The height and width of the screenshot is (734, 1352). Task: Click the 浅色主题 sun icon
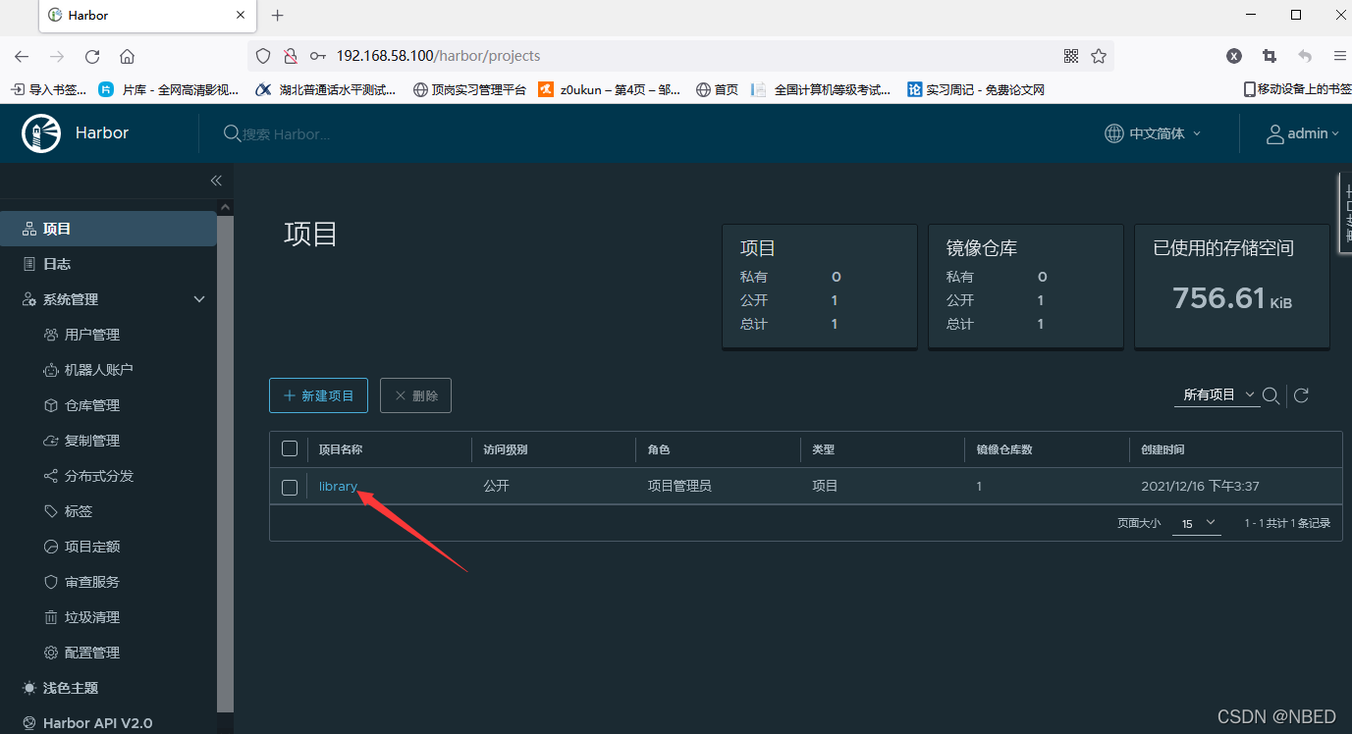(29, 688)
